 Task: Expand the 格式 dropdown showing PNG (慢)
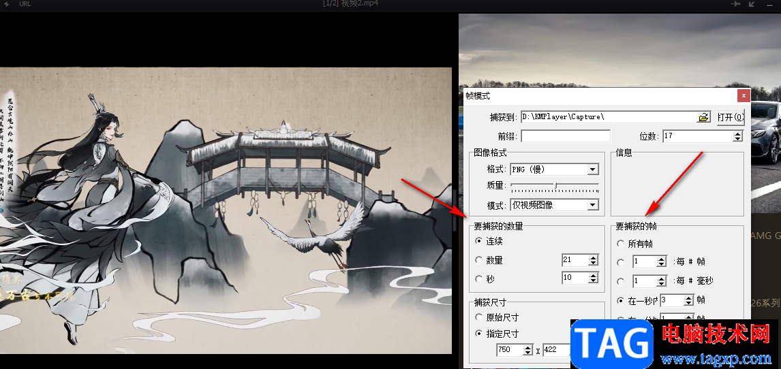592,170
